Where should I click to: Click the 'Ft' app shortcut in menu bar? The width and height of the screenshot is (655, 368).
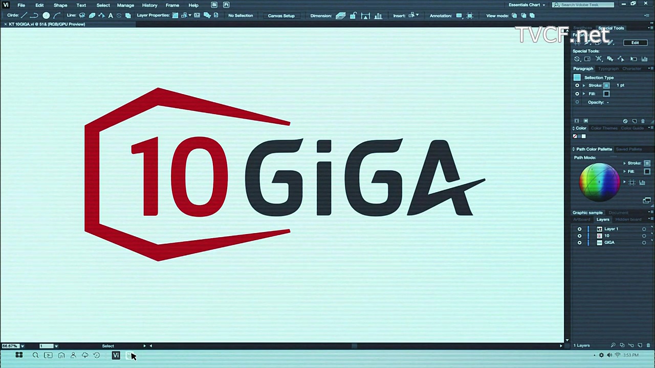click(x=226, y=5)
